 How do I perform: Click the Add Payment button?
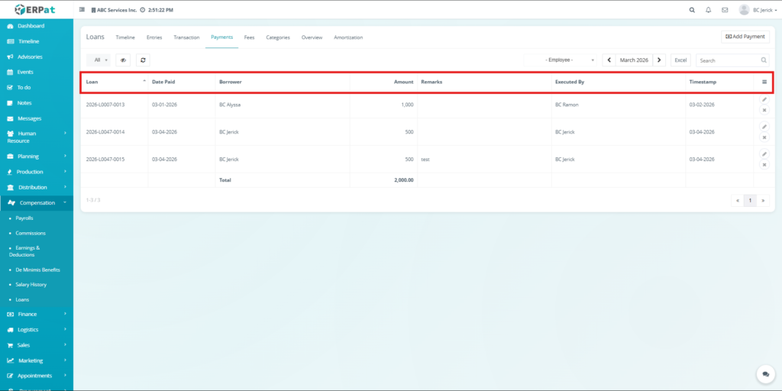coord(745,37)
